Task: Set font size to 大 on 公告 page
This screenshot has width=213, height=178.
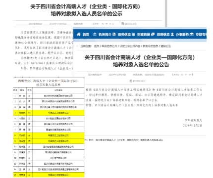Action: point(182,75)
